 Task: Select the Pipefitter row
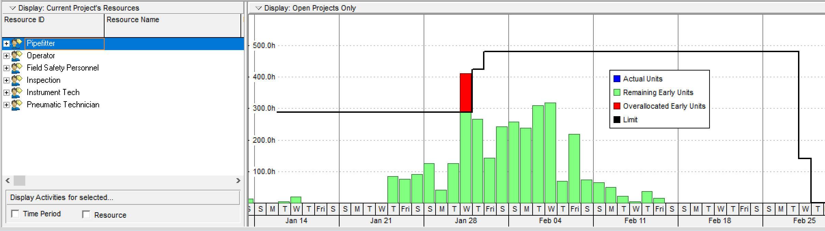click(123, 44)
